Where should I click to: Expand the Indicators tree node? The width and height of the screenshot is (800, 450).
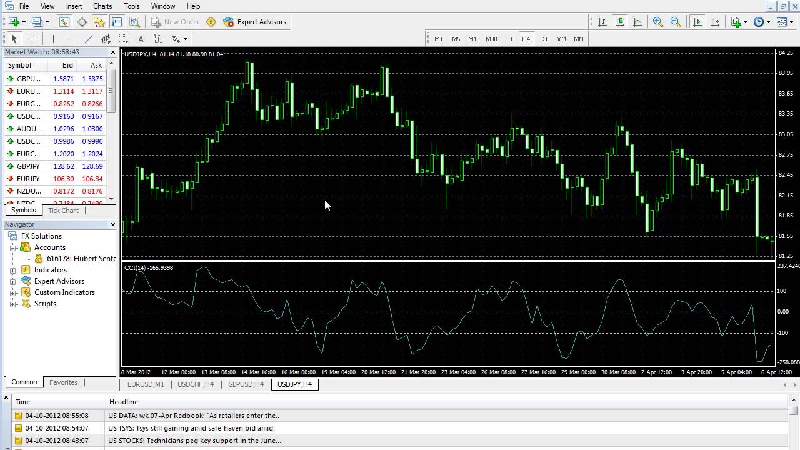(13, 270)
